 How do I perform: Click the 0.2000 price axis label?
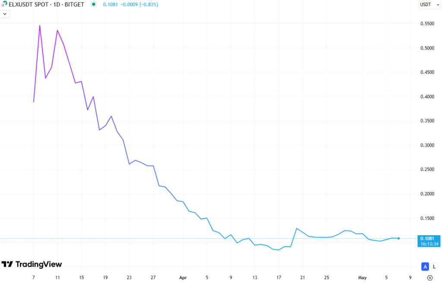427,194
